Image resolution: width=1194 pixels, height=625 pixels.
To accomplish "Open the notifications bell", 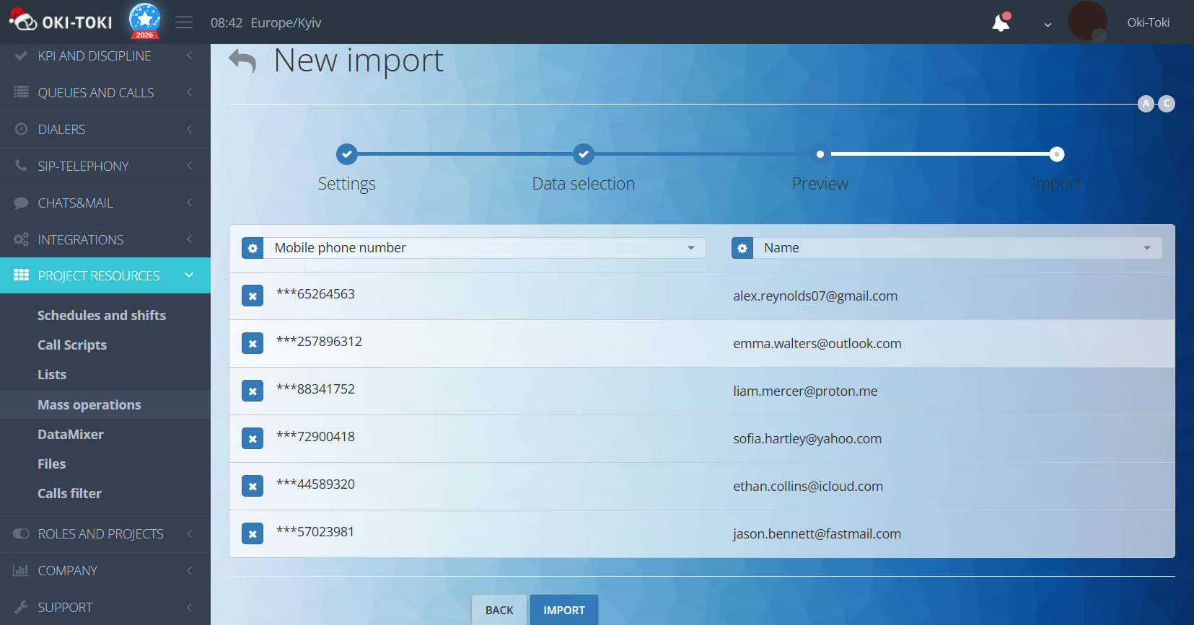I will click(1001, 22).
